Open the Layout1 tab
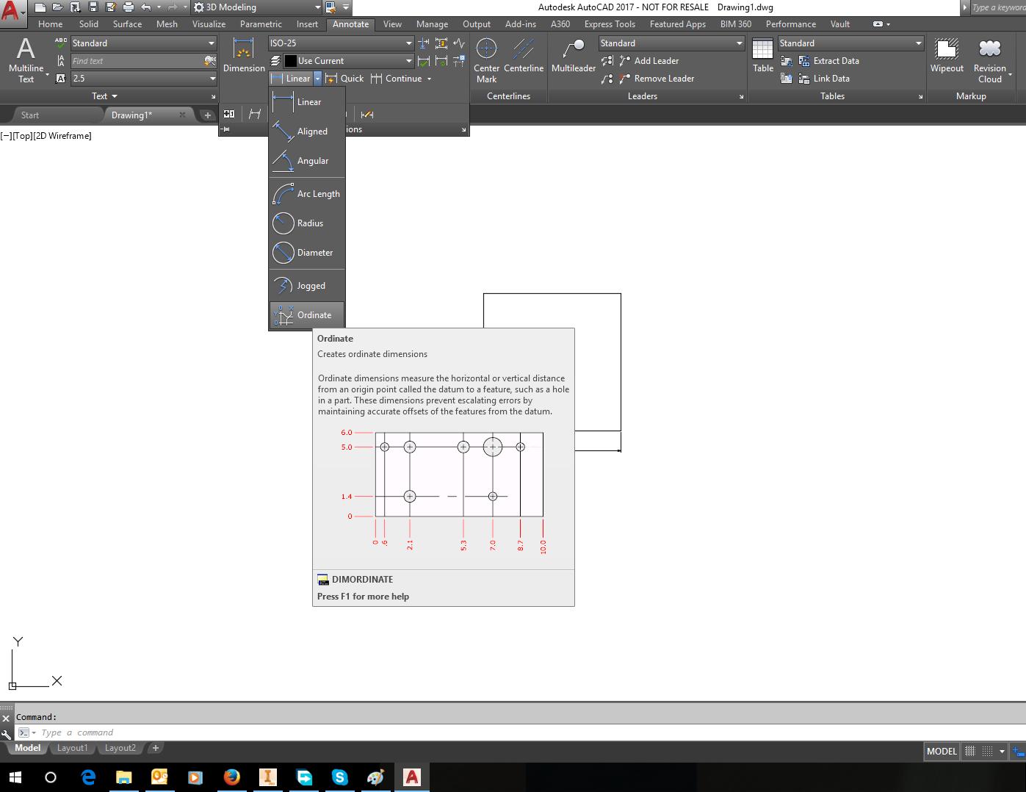The width and height of the screenshot is (1026, 792). pyautogui.click(x=72, y=748)
